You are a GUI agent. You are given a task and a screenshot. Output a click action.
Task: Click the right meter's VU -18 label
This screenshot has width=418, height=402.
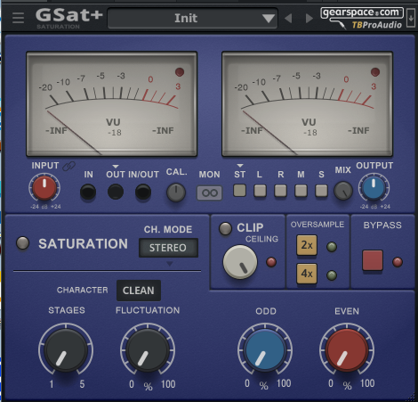tap(309, 127)
